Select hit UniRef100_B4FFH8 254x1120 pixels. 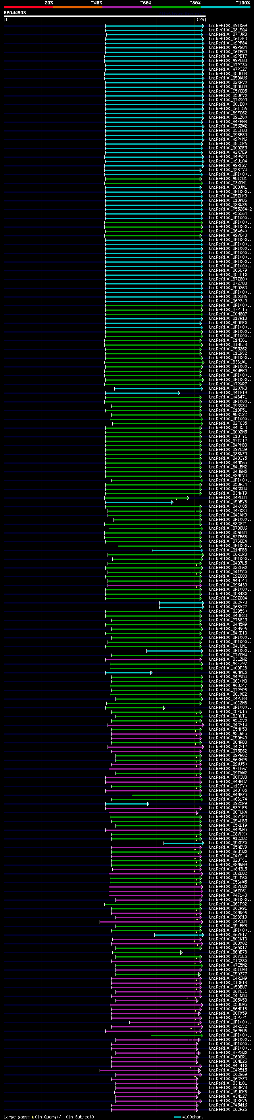228,122
